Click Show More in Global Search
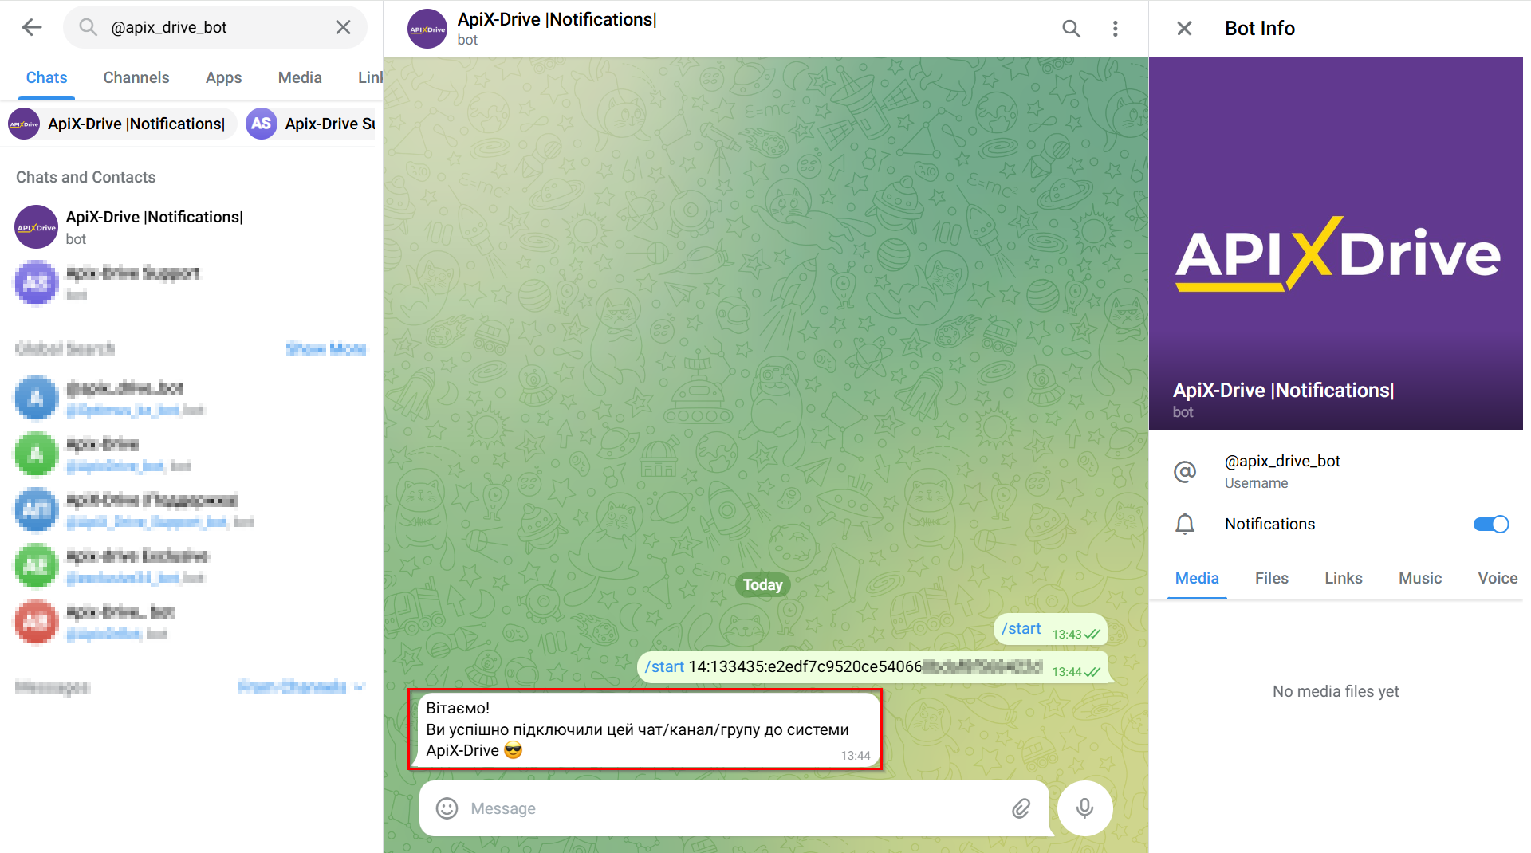Screen dimensions: 1531x853 326,348
